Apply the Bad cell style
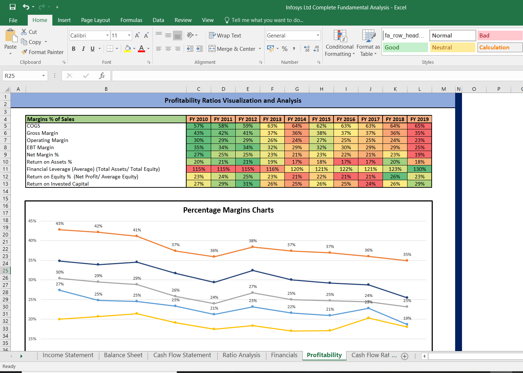Screen dimensions: 523x373 (x=500, y=35)
